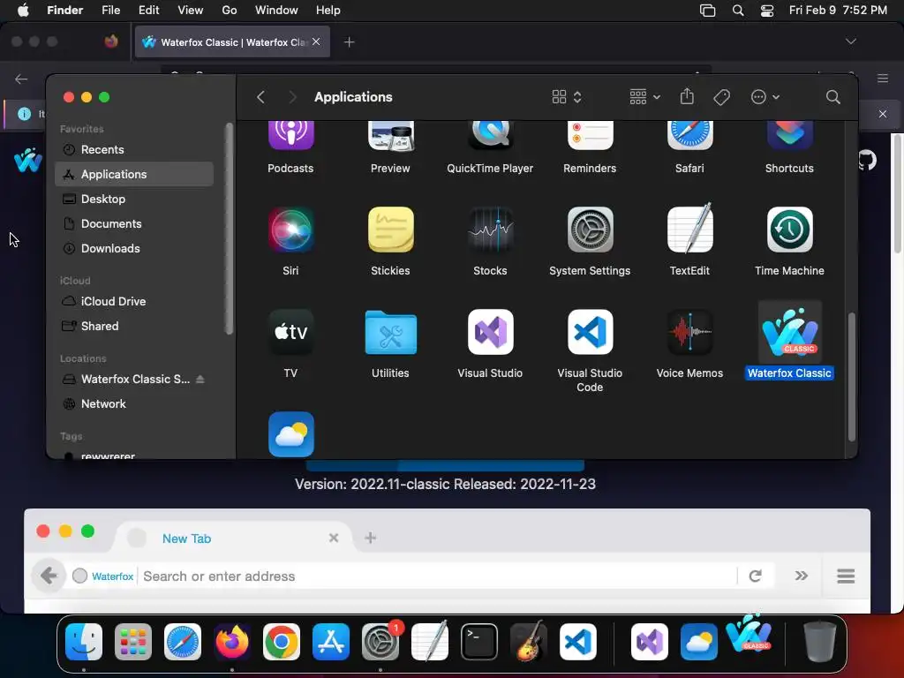904x678 pixels.
Task: Click the Finder sidebar scrollbar
Action: (229, 229)
